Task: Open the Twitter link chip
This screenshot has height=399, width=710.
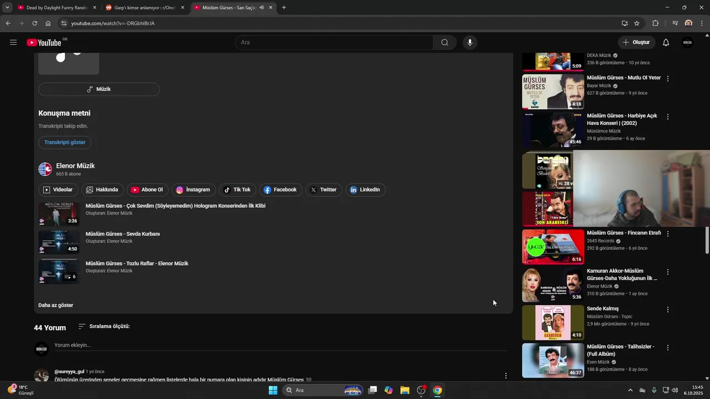Action: (324, 190)
